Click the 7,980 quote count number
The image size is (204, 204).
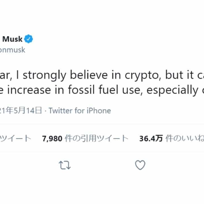52,139
